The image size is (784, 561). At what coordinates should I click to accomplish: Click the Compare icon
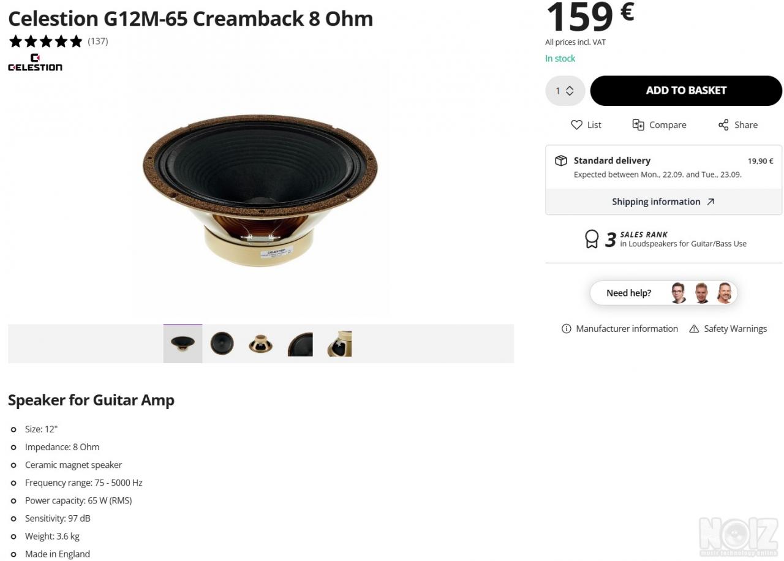point(638,125)
